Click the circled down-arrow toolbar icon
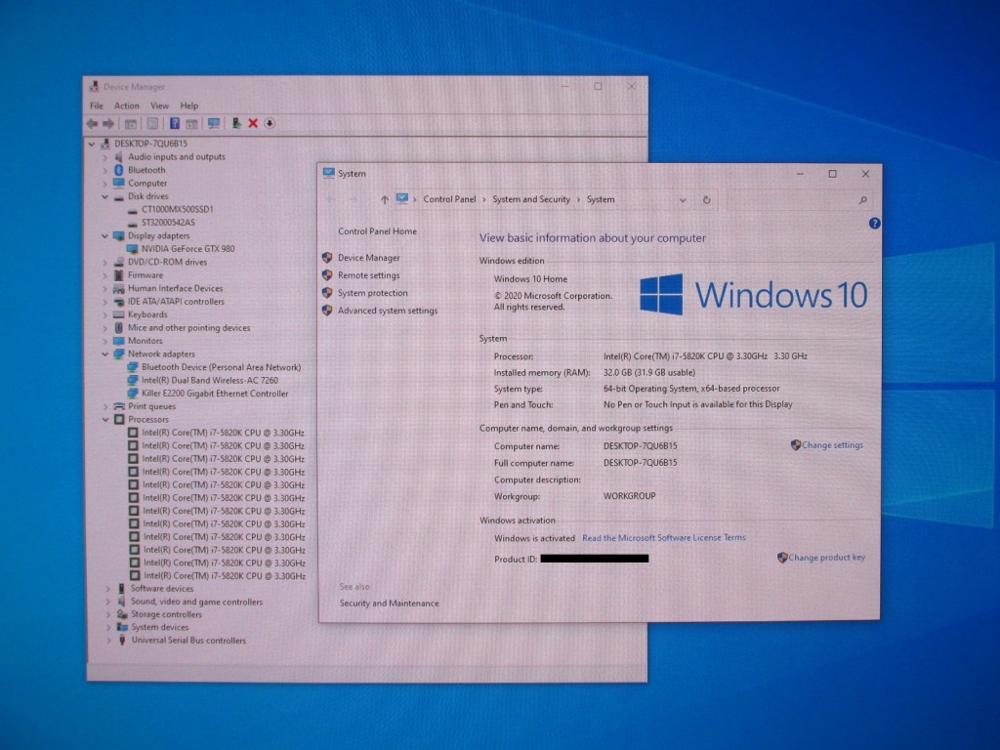Viewport: 1000px width, 750px height. [270, 124]
